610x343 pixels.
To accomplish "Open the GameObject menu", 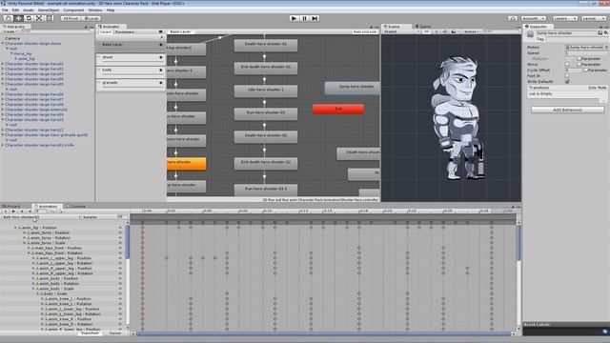I will point(49,10).
